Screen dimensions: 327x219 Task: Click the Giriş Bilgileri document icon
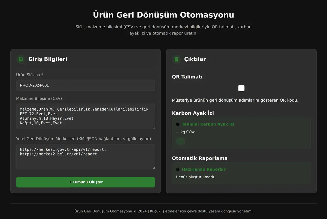tap(20, 59)
